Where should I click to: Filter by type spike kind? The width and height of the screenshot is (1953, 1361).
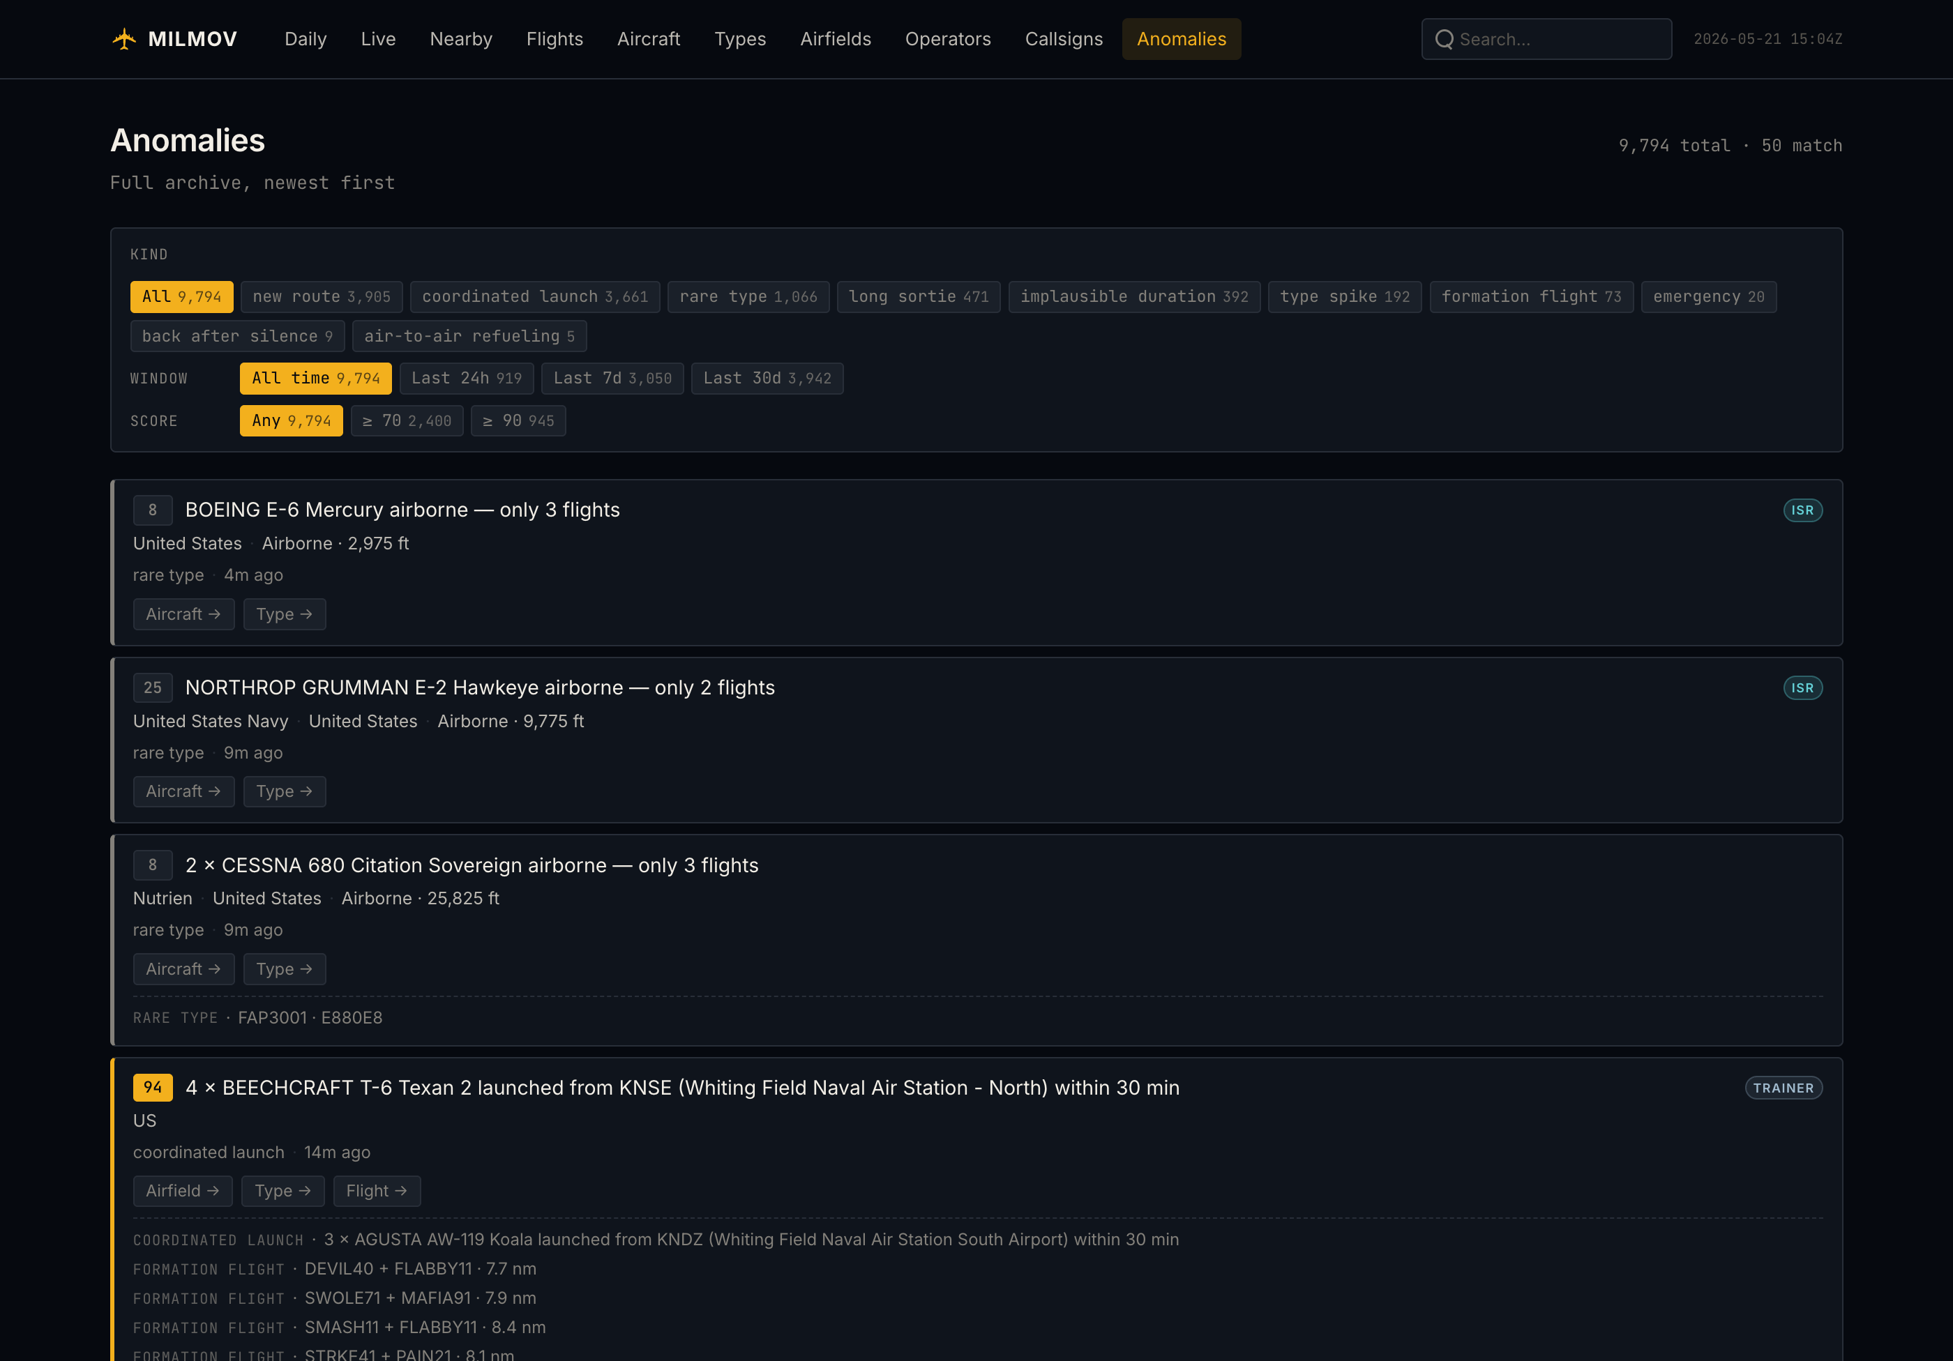[1345, 297]
